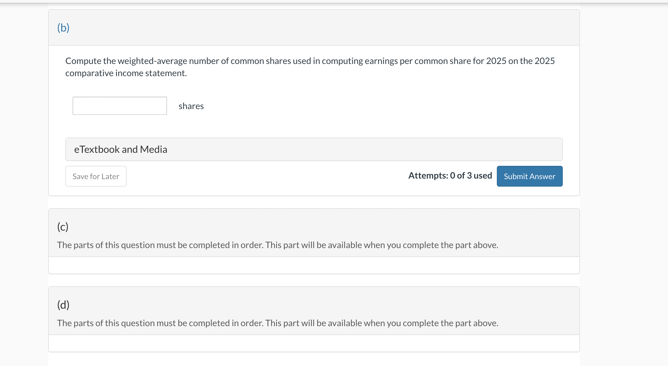Screen dimensions: 668x366
Task: Click the gap between parts (b) and (c)
Action: point(314,202)
